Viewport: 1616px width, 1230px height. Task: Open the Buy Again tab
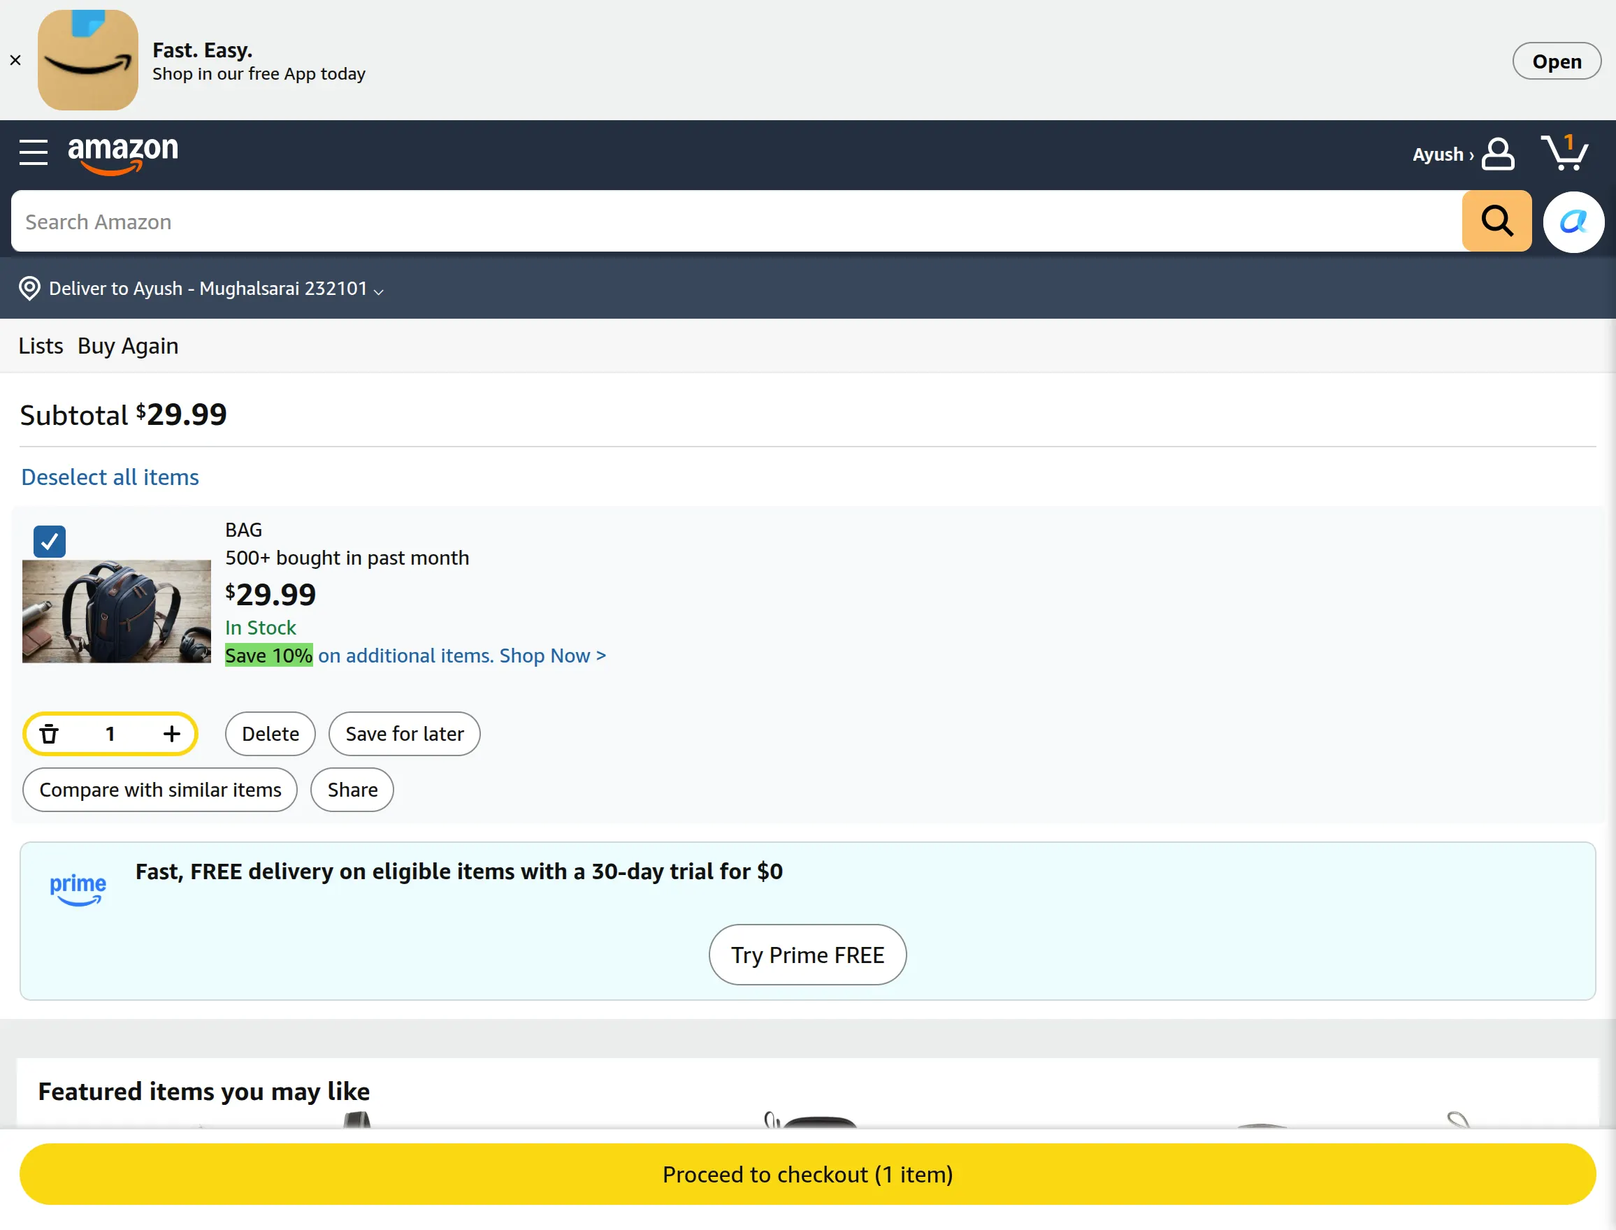[x=128, y=345]
